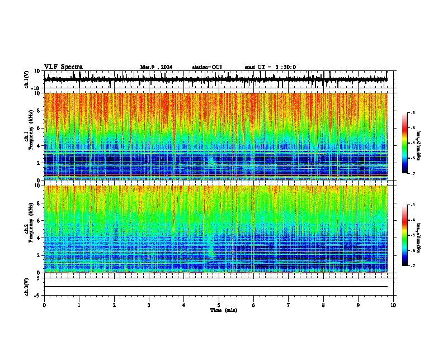
Task: Click the "2" kHz tick on ch.2 frequency axis
Action: pyautogui.click(x=39, y=255)
